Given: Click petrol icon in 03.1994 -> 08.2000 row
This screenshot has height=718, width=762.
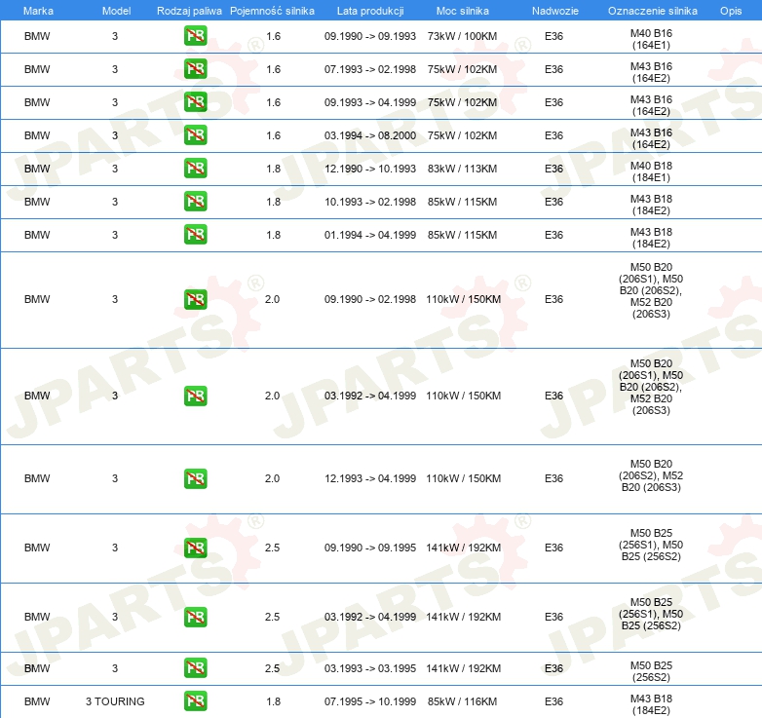Looking at the screenshot, I should click(195, 135).
